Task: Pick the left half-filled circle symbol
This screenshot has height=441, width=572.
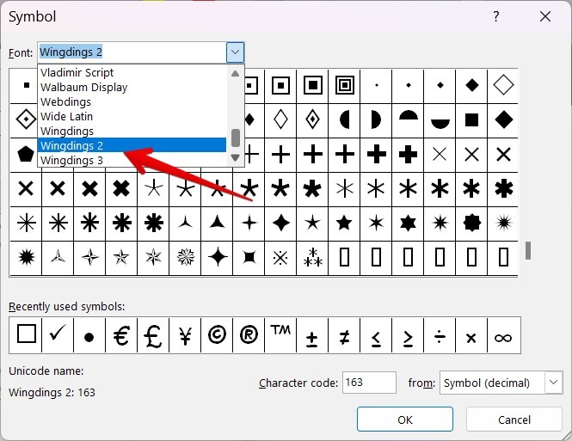Action: 344,120
